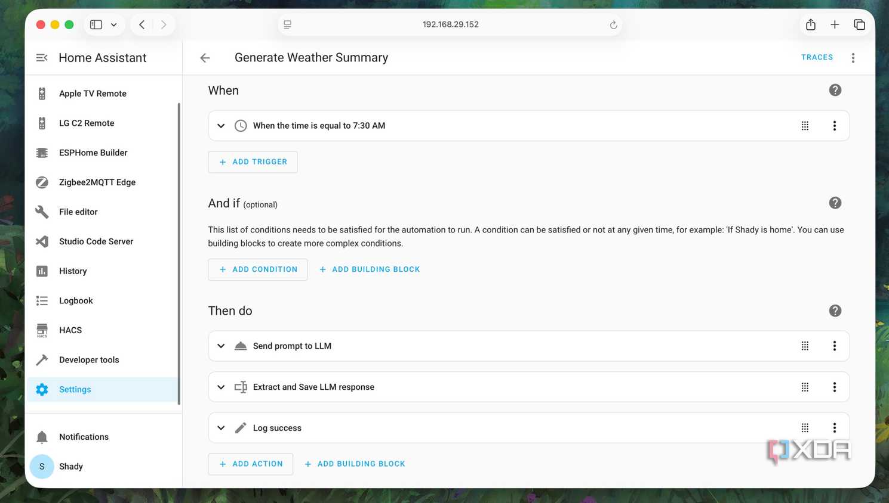Open the Settings gear icon
The width and height of the screenshot is (889, 503).
42,389
